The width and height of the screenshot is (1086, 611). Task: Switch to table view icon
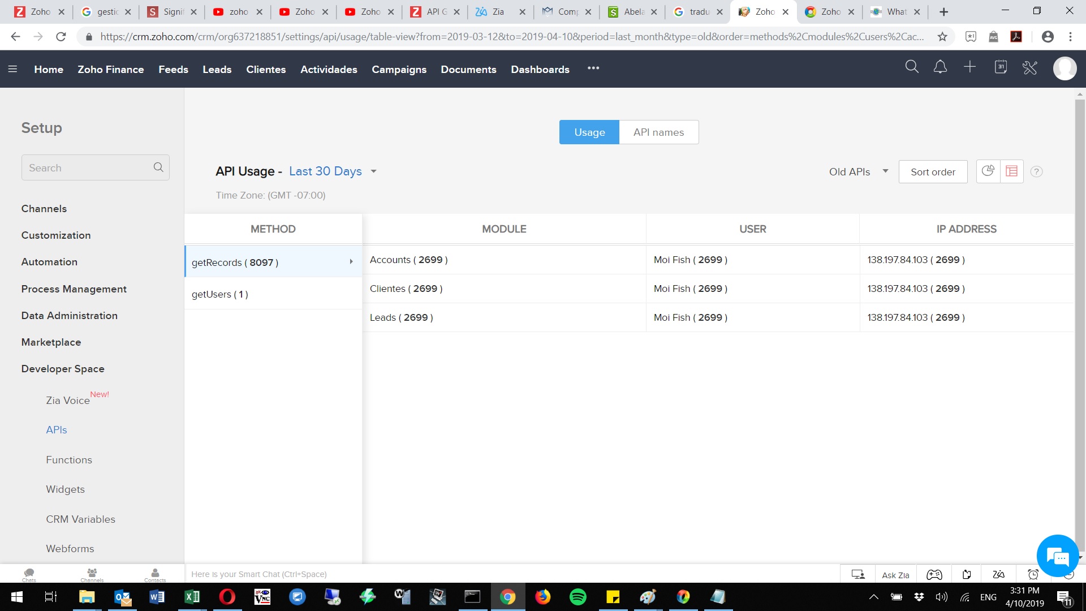pyautogui.click(x=1012, y=171)
